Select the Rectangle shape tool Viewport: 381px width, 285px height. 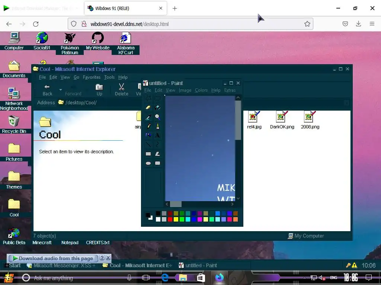[148, 154]
